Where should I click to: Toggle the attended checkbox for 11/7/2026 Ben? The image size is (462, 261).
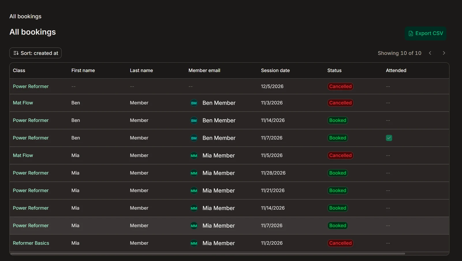389,138
